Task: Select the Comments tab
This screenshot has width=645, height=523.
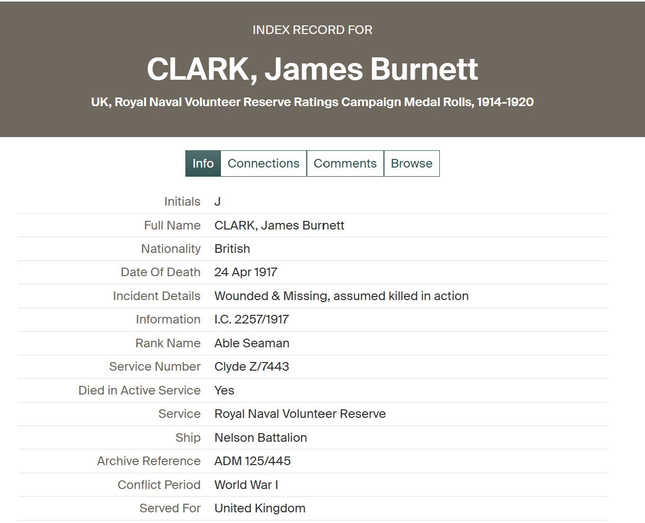Action: pos(345,164)
